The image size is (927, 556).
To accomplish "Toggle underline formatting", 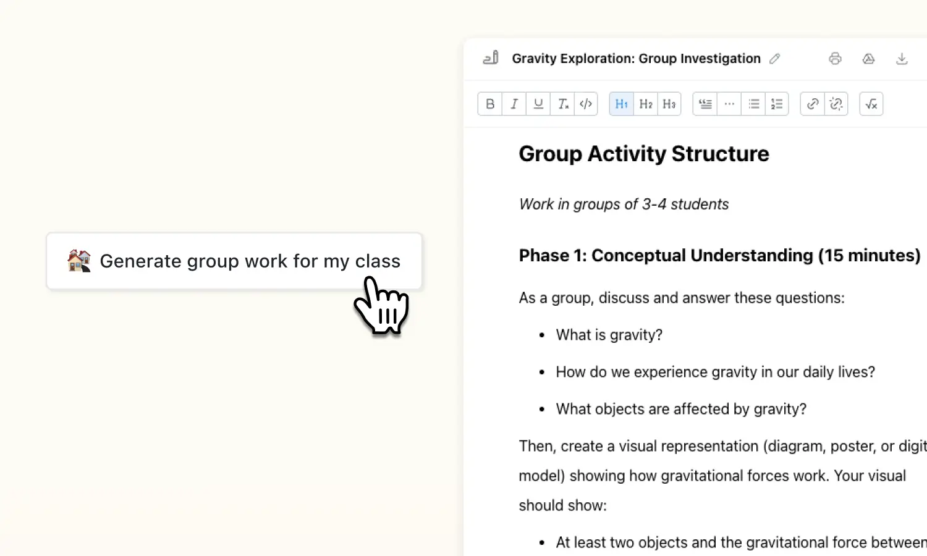I will [538, 104].
